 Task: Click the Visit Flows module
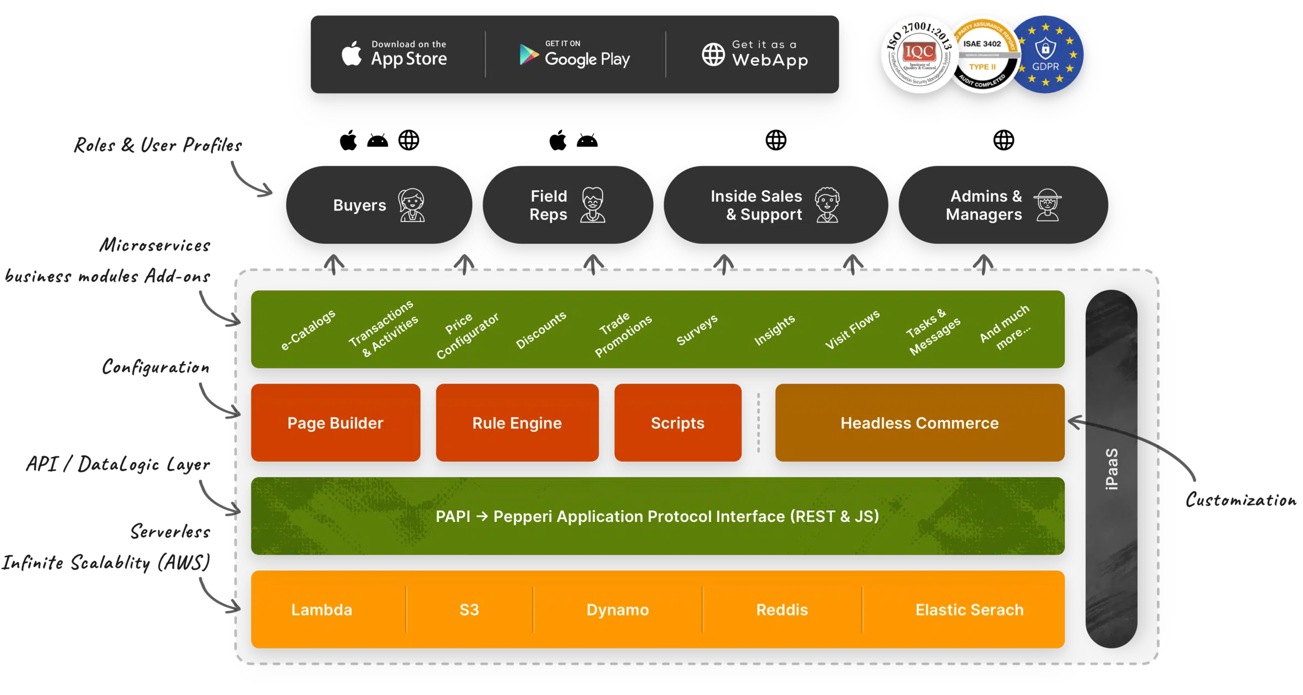tap(852, 329)
